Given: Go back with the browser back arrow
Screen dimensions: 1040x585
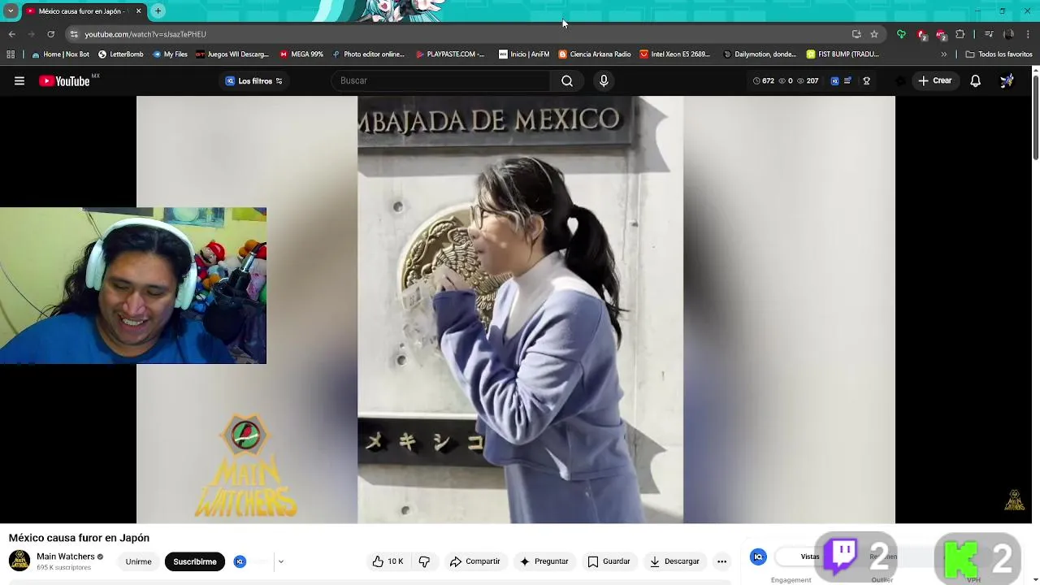Looking at the screenshot, I should pos(11,34).
